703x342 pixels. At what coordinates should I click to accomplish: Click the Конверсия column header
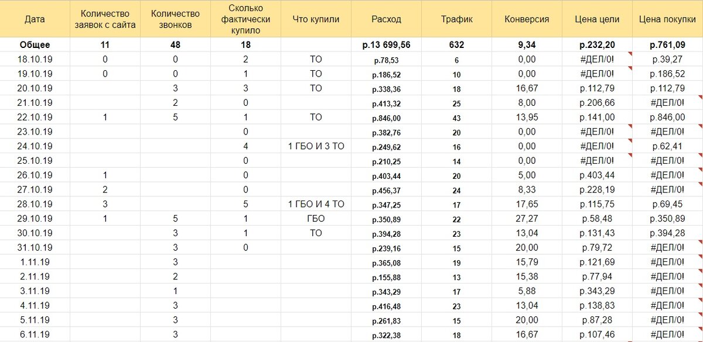click(526, 18)
